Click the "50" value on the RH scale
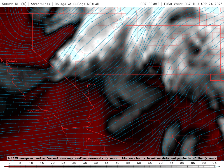Image resolution: width=224 pixels, height=168 pixels. [x=117, y=163]
